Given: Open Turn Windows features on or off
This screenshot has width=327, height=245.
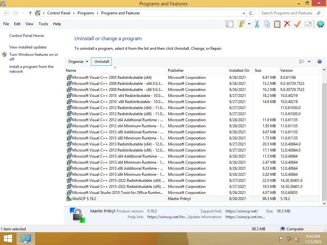Looking at the screenshot, I should tap(34, 57).
